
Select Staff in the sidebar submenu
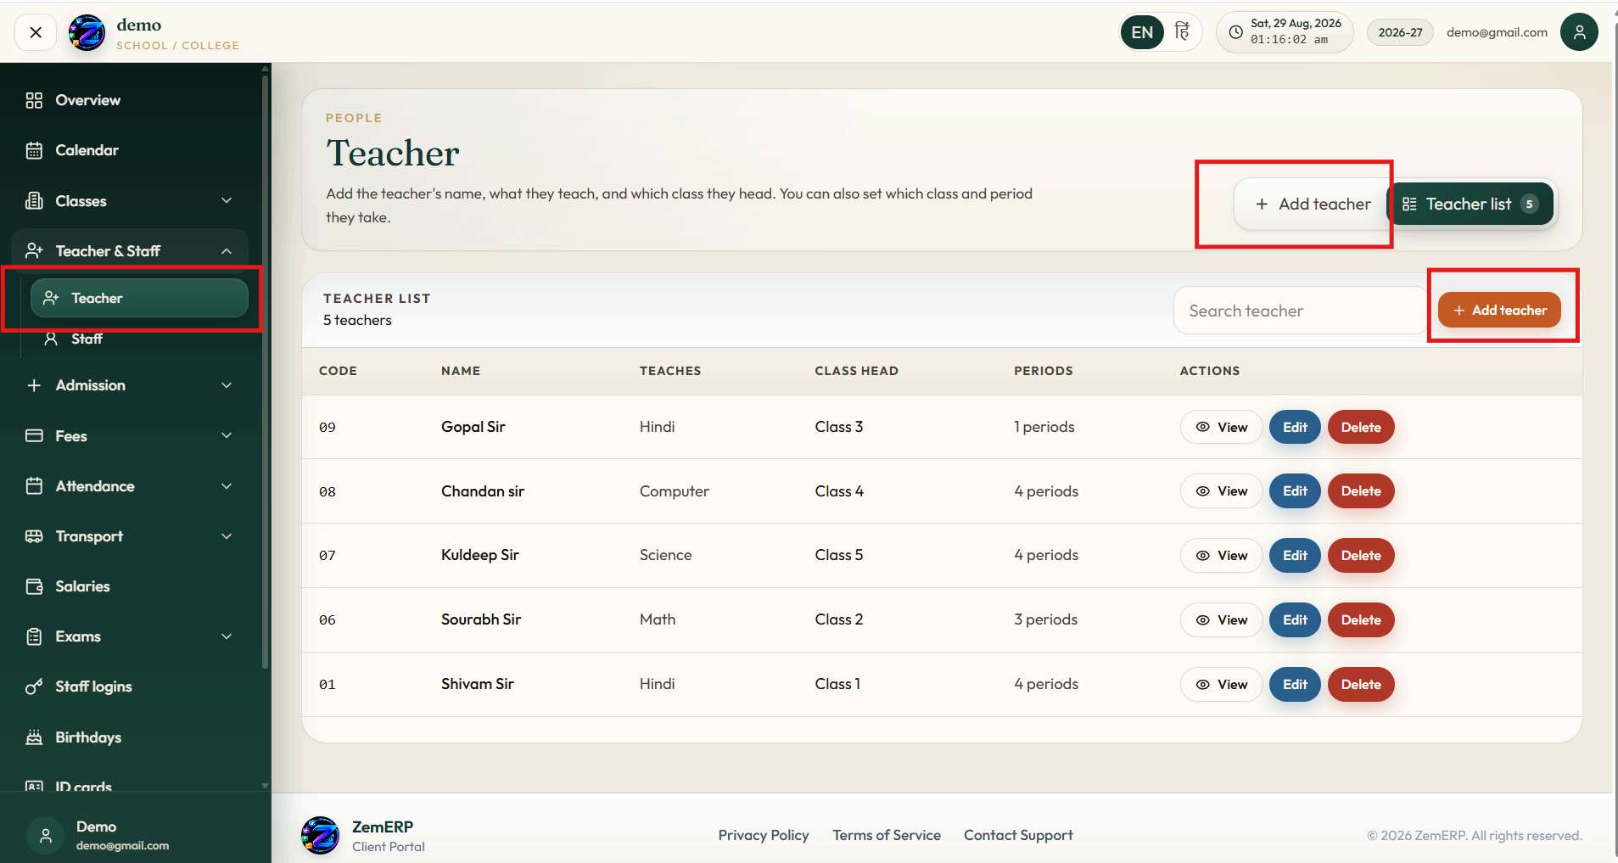pos(139,339)
